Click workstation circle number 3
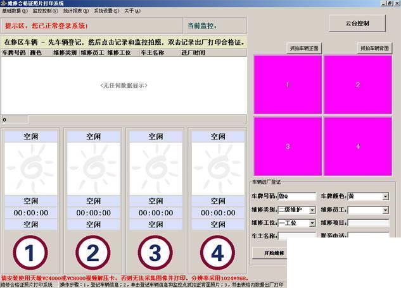401x288 pixels. (x=155, y=253)
